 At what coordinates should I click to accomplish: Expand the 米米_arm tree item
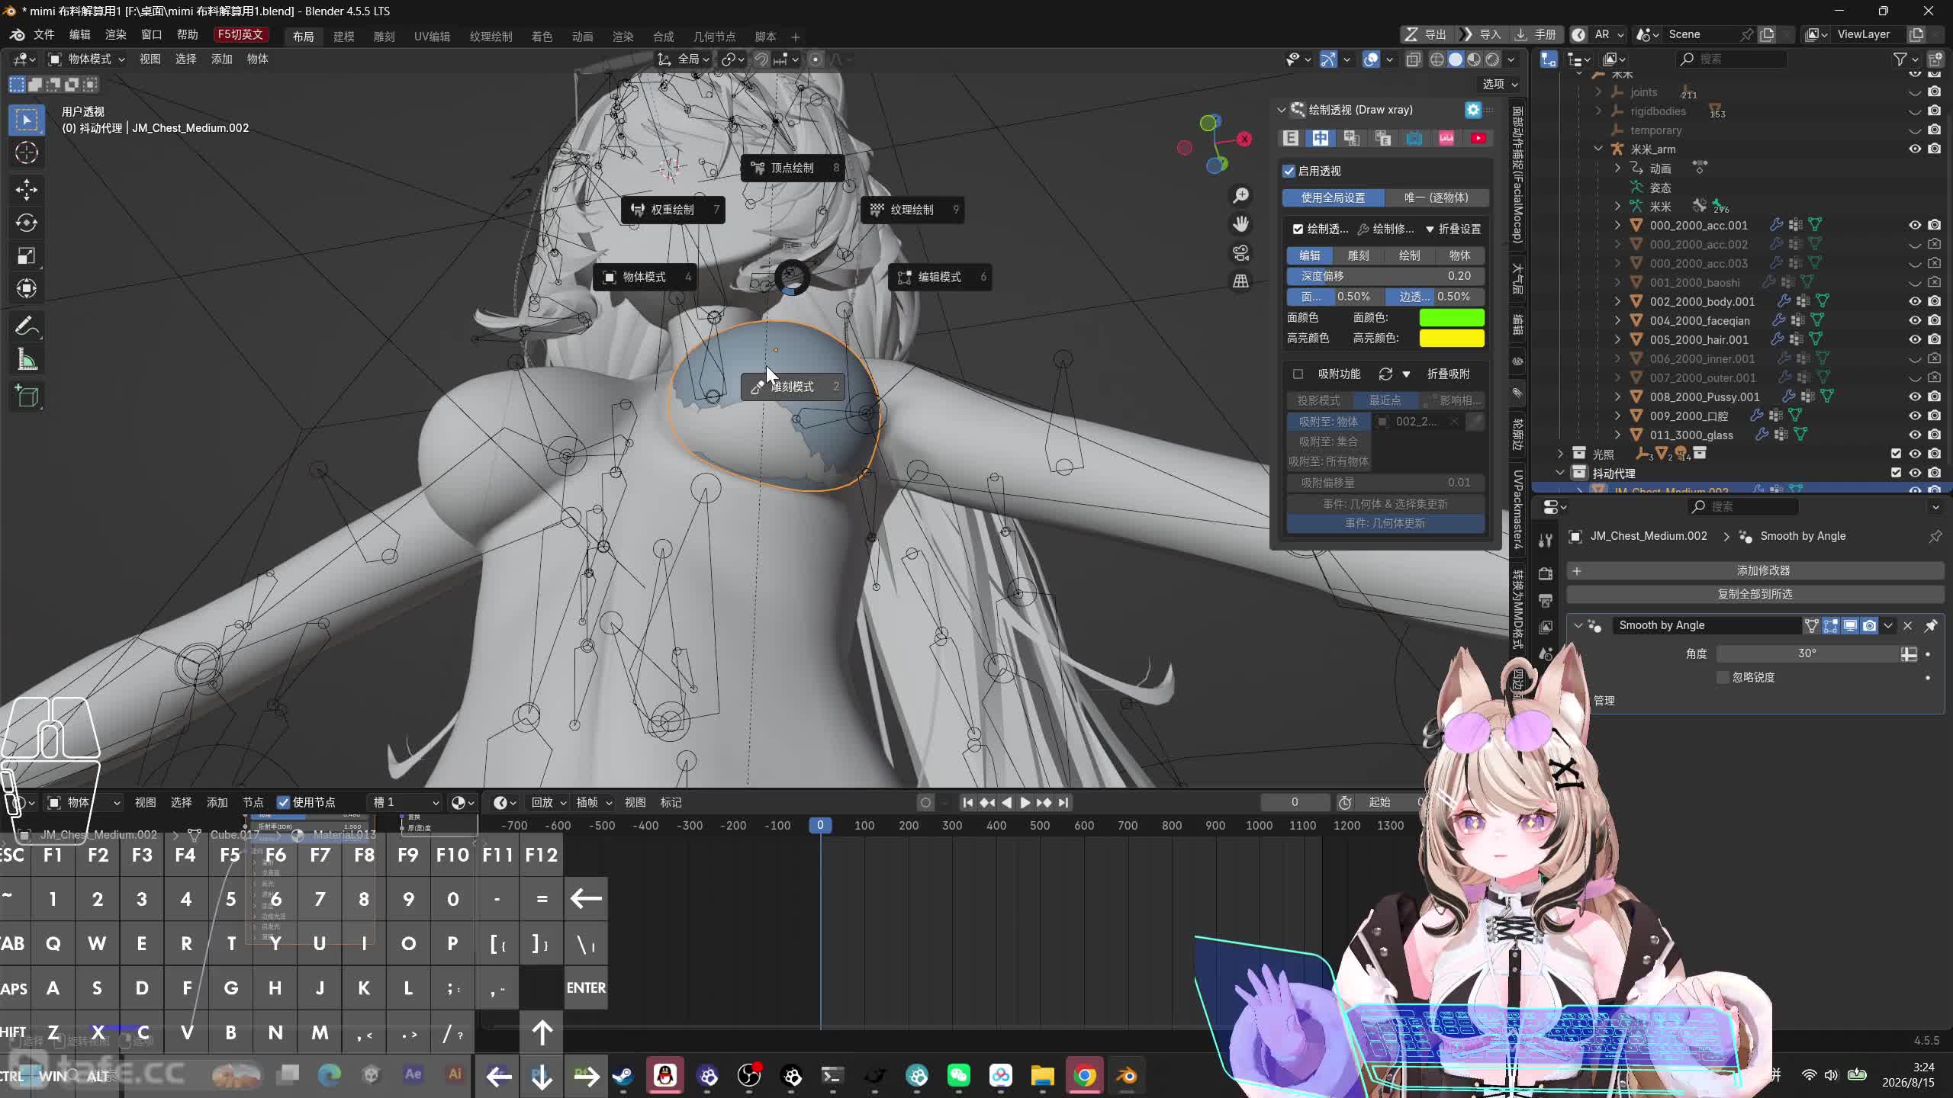(x=1598, y=149)
